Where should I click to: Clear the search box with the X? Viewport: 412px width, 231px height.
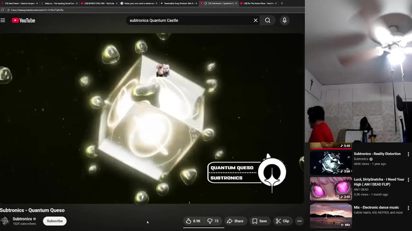(256, 20)
